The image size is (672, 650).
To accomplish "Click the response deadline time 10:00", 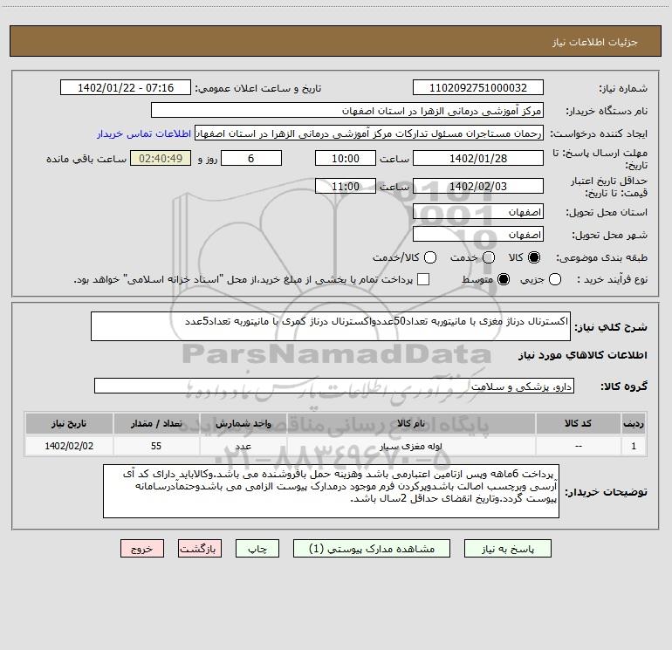I will (346, 158).
